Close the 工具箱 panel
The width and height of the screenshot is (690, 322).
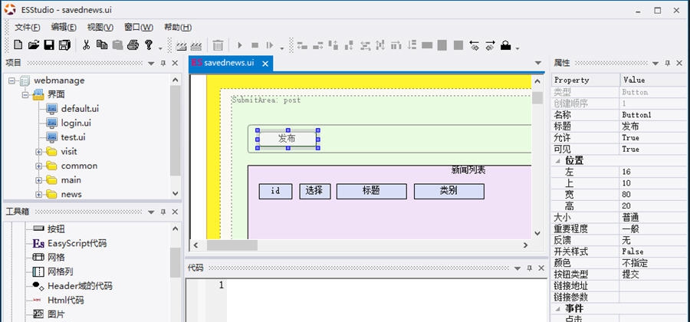point(175,212)
